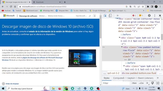The height and width of the screenshot is (91, 163).
Task: Expand the Antes de empezar section
Action: 10,84
